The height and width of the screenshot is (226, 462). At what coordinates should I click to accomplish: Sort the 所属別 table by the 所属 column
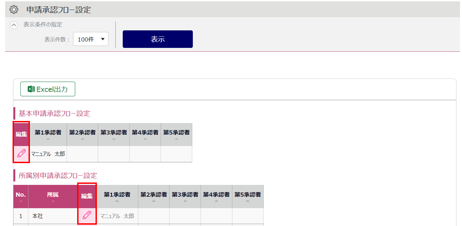tap(53, 196)
